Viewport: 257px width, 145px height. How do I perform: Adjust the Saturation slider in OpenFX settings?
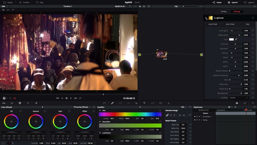[235, 48]
